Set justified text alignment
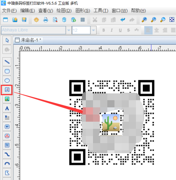The height and width of the screenshot is (180, 176). 173,30
